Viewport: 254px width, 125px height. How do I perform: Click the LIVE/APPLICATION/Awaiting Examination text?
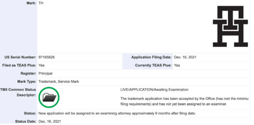[154, 89]
